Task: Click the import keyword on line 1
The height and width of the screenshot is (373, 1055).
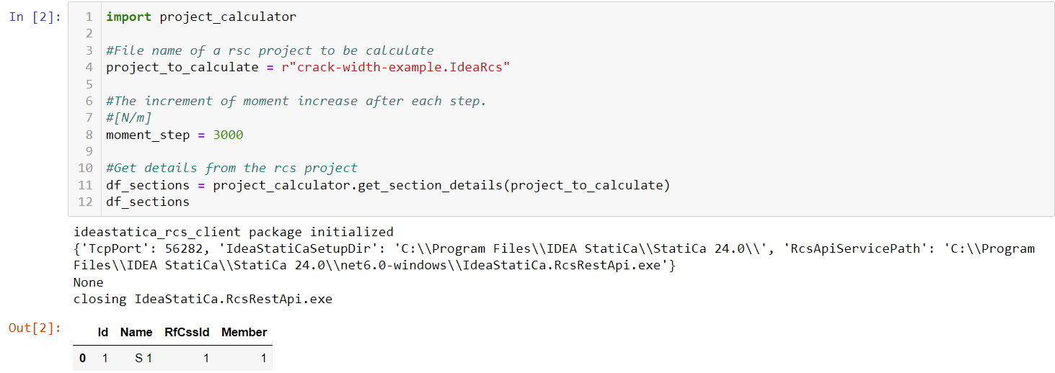Action: click(129, 17)
